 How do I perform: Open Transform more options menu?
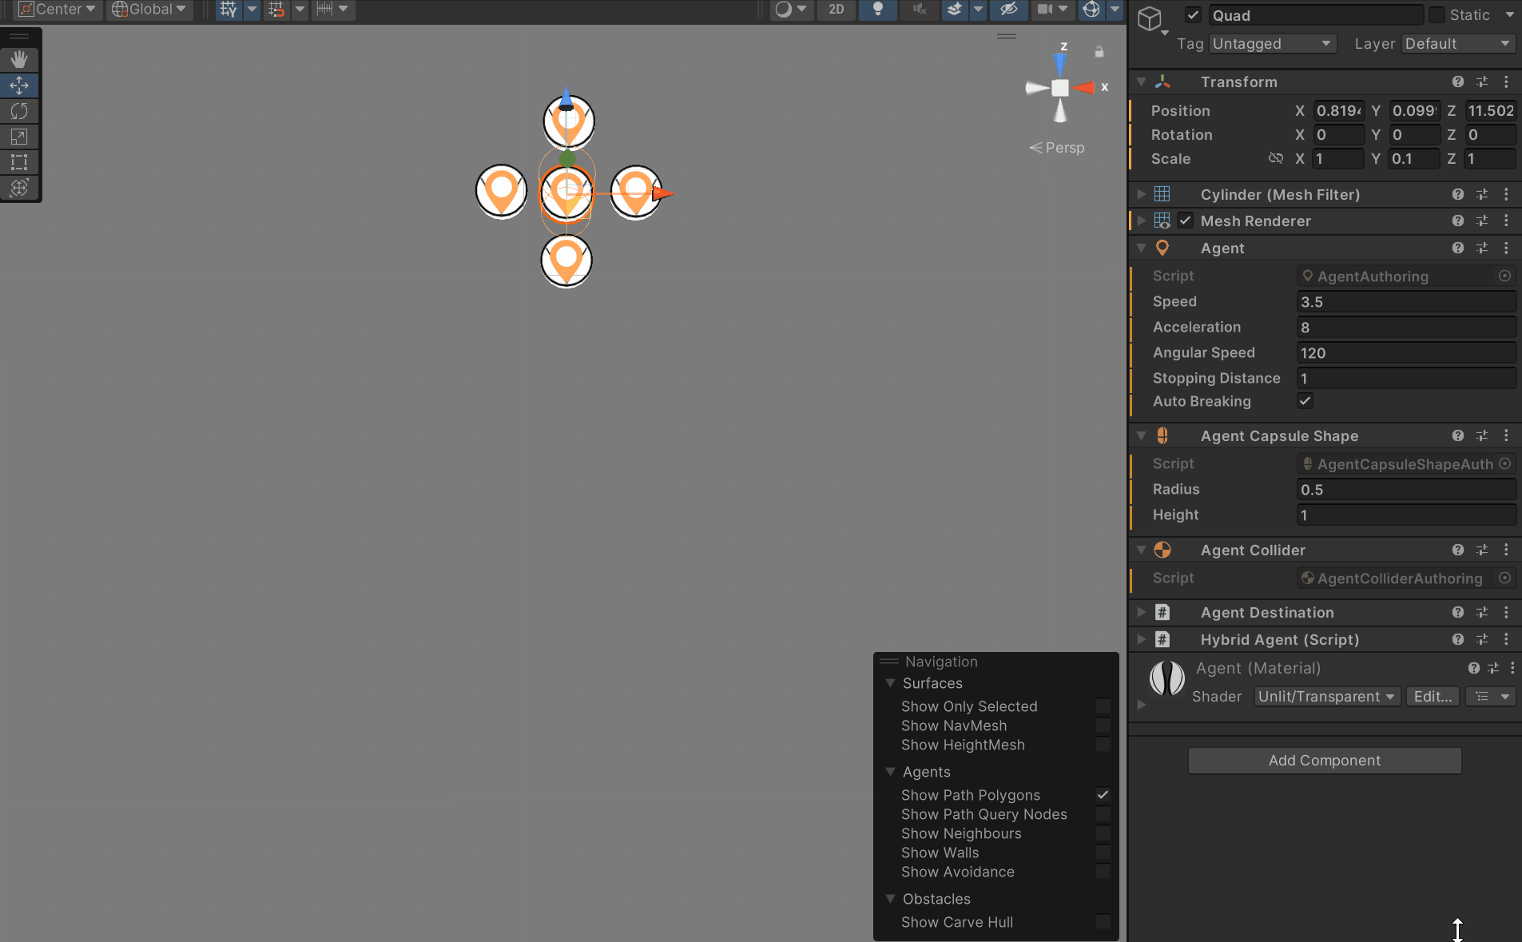click(x=1506, y=81)
